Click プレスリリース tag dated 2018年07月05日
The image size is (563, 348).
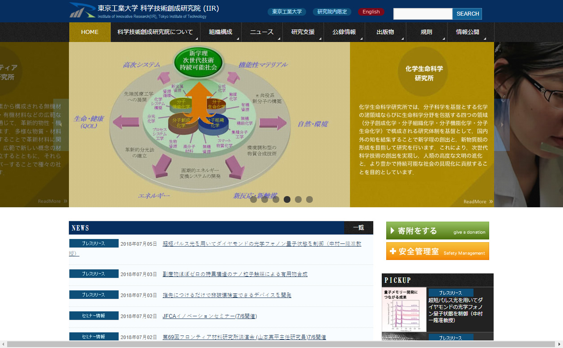[x=94, y=243]
